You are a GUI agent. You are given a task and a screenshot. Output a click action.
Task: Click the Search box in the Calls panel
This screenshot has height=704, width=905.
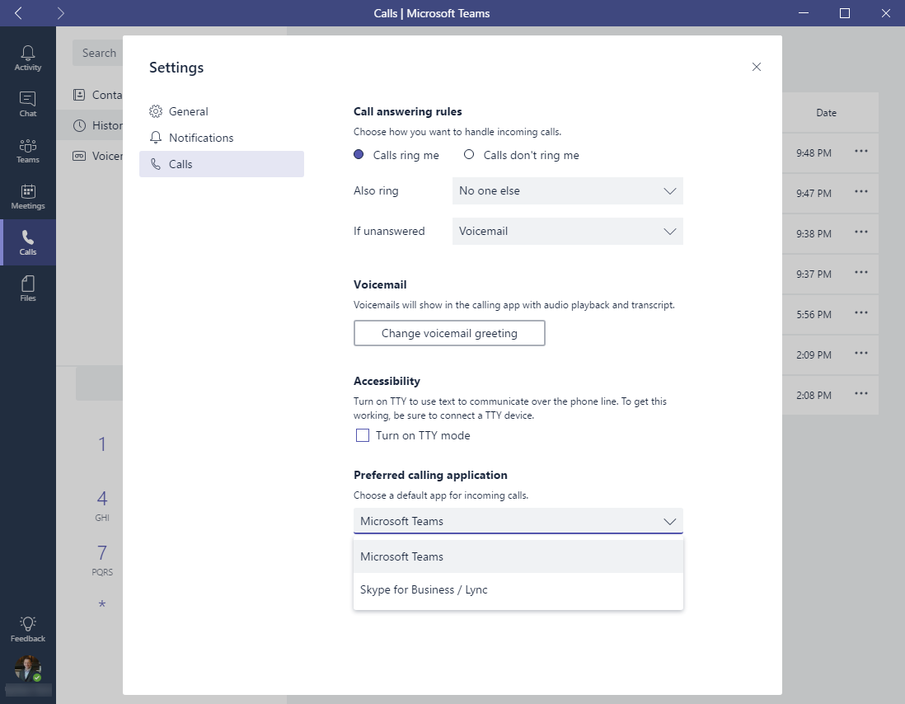click(x=97, y=53)
